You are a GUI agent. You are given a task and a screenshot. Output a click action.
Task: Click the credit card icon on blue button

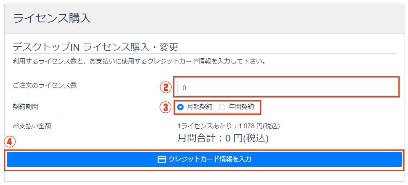click(x=162, y=159)
